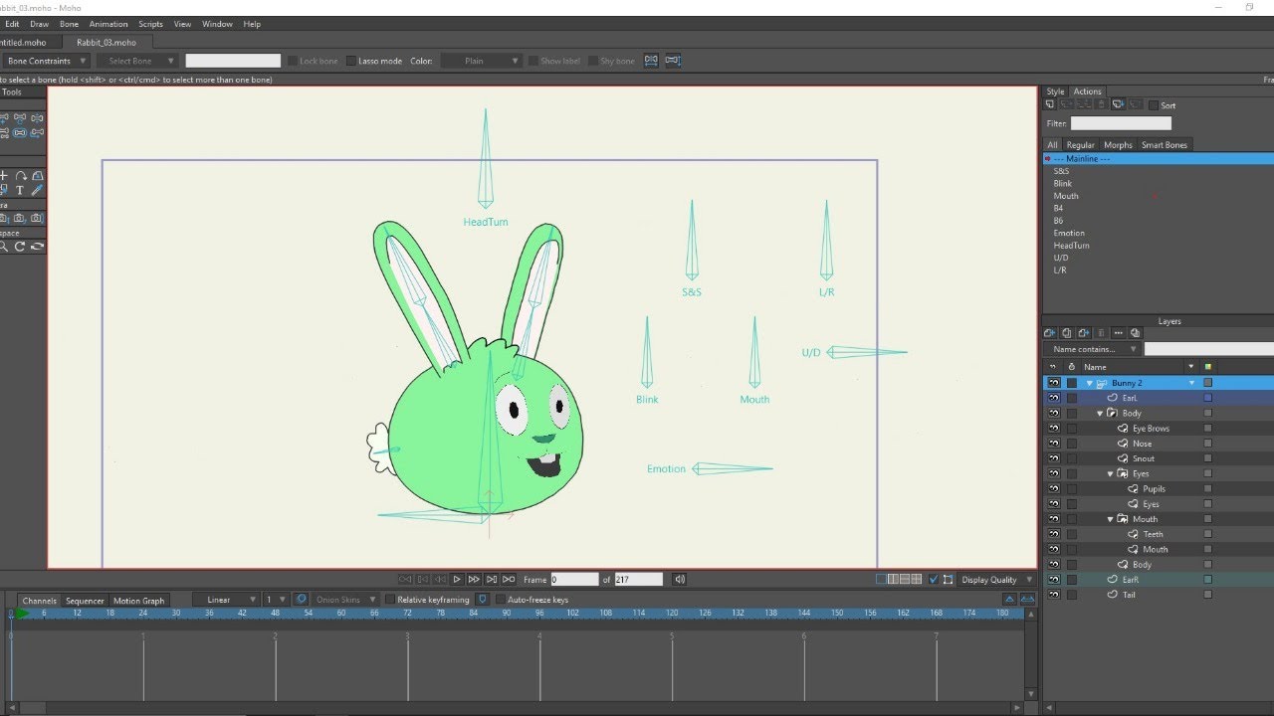
Task: Switch to four-view workspace layout icon
Action: [x=917, y=579]
